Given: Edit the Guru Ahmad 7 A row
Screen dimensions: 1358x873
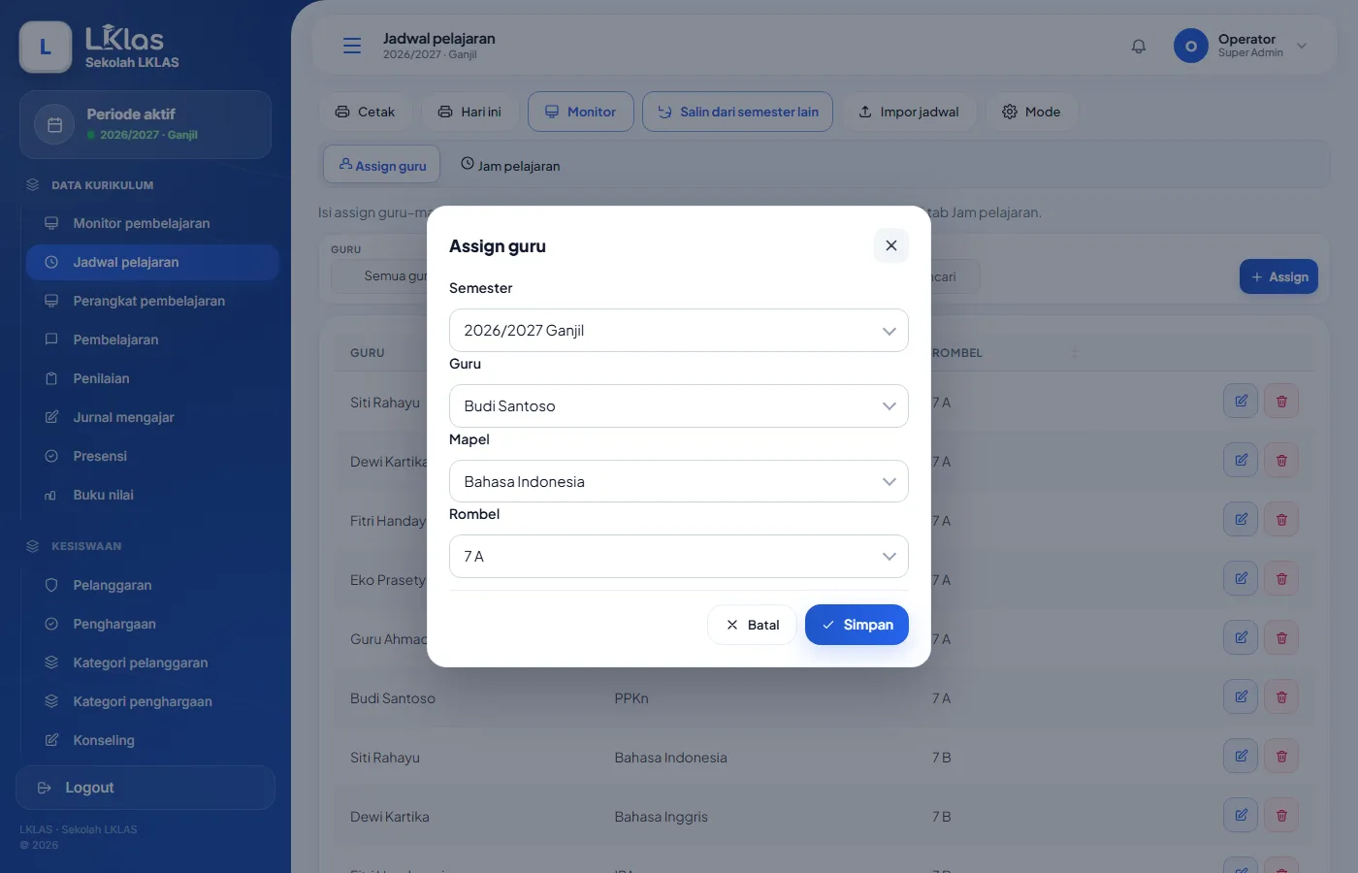Looking at the screenshot, I should pyautogui.click(x=1241, y=637).
